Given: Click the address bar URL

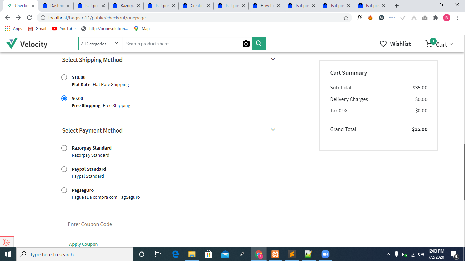Looking at the screenshot, I should pos(97,18).
